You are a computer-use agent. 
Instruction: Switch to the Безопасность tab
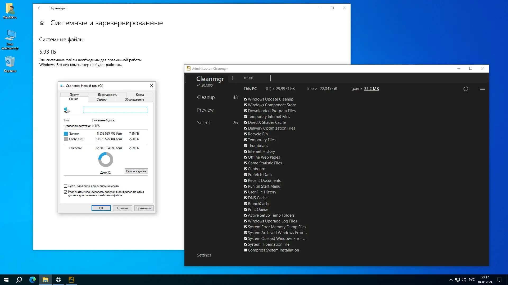click(x=107, y=94)
